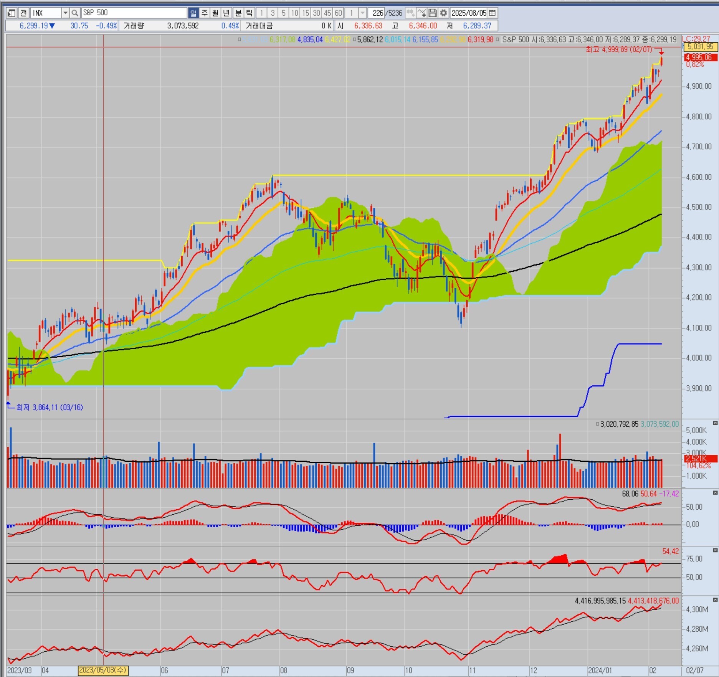Image resolution: width=719 pixels, height=677 pixels.
Task: Choose the 1 interval preset button
Action: 261,13
